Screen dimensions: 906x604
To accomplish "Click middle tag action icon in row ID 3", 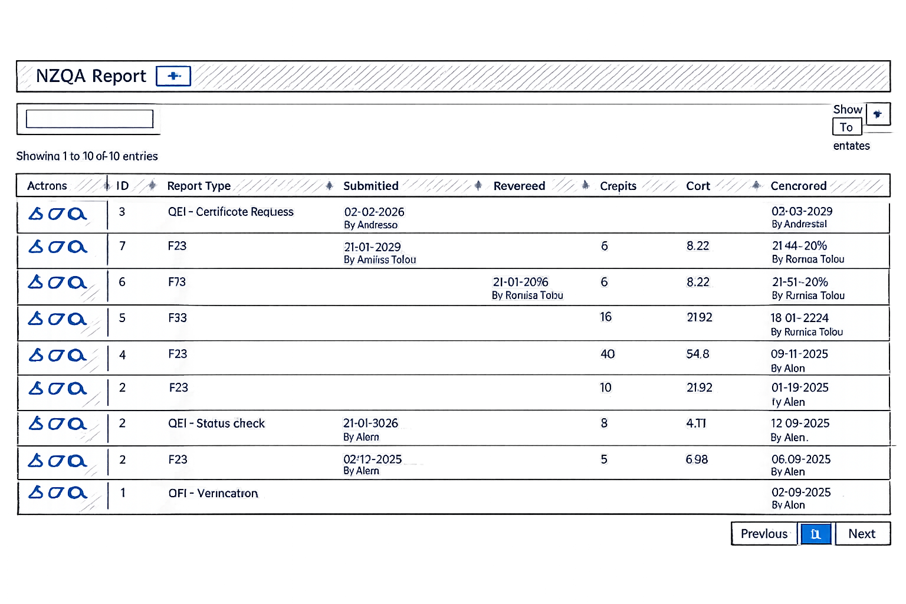I will 56,214.
